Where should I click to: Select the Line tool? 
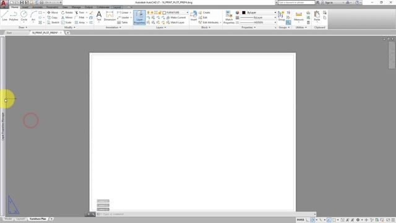click(4, 16)
